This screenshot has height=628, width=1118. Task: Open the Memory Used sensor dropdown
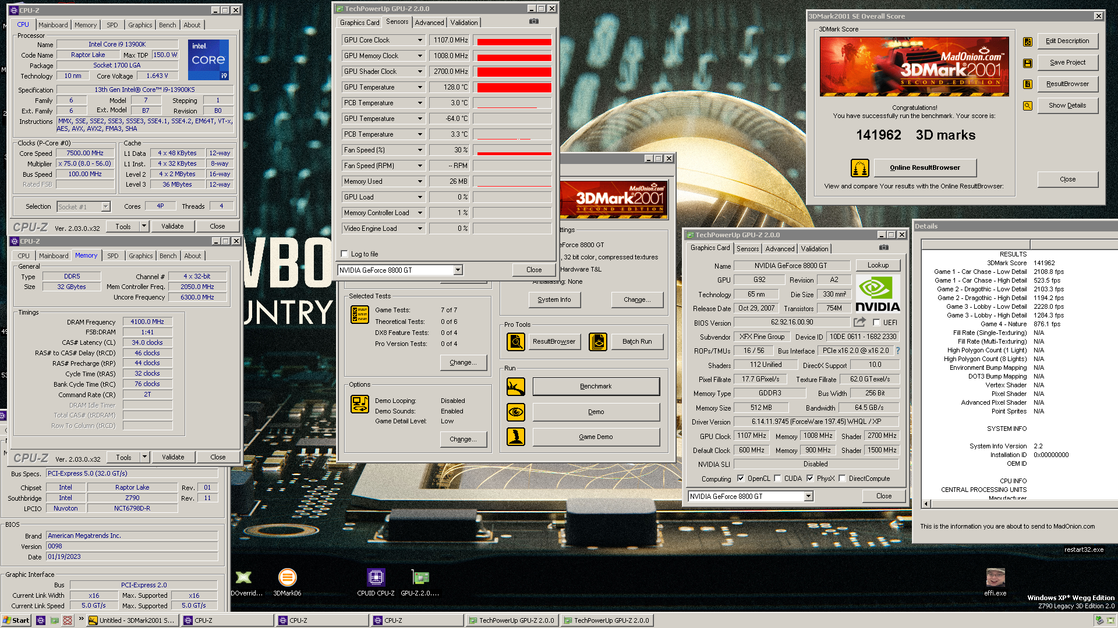(420, 181)
